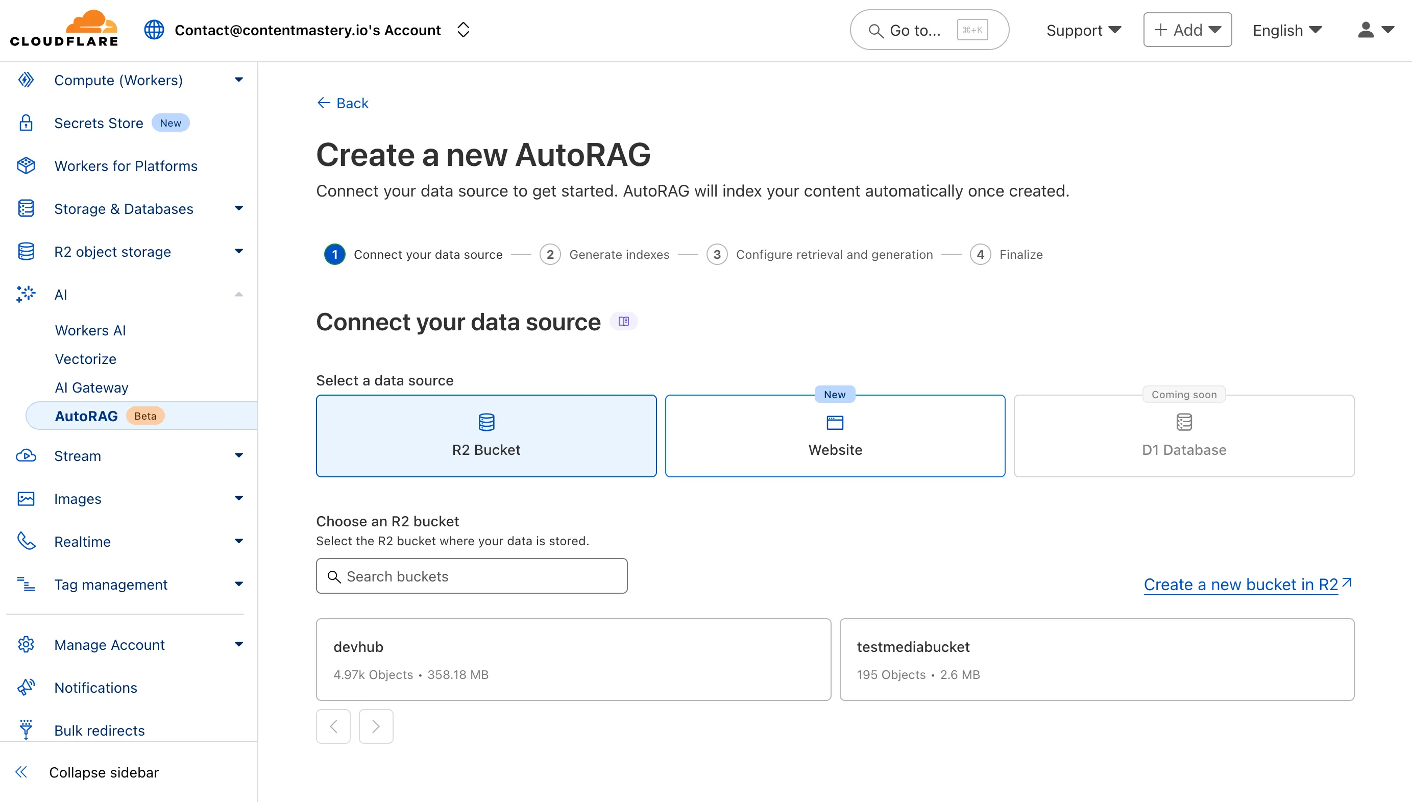Collapse the AI section arrow

[238, 294]
